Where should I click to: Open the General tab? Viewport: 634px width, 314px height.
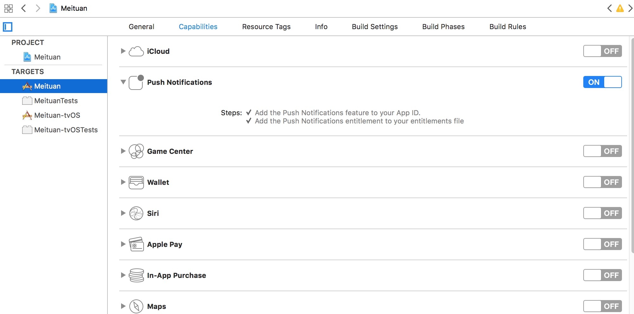pyautogui.click(x=141, y=27)
